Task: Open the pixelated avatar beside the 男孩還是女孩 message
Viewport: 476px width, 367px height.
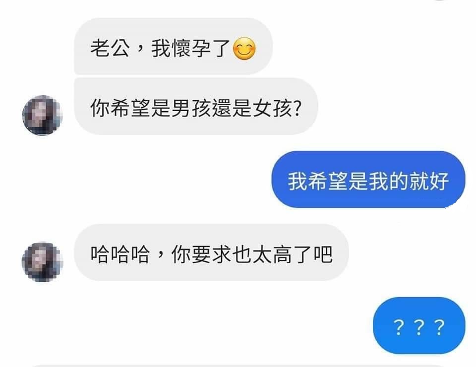Action: click(43, 115)
